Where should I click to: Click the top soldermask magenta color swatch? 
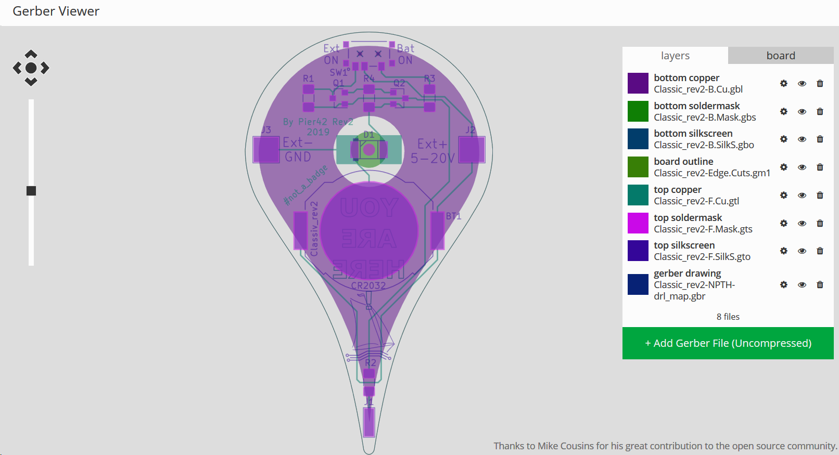[x=638, y=223]
